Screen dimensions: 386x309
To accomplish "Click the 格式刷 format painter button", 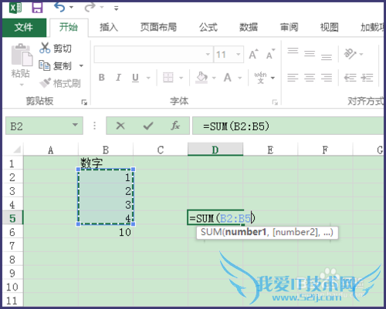I will (x=60, y=83).
